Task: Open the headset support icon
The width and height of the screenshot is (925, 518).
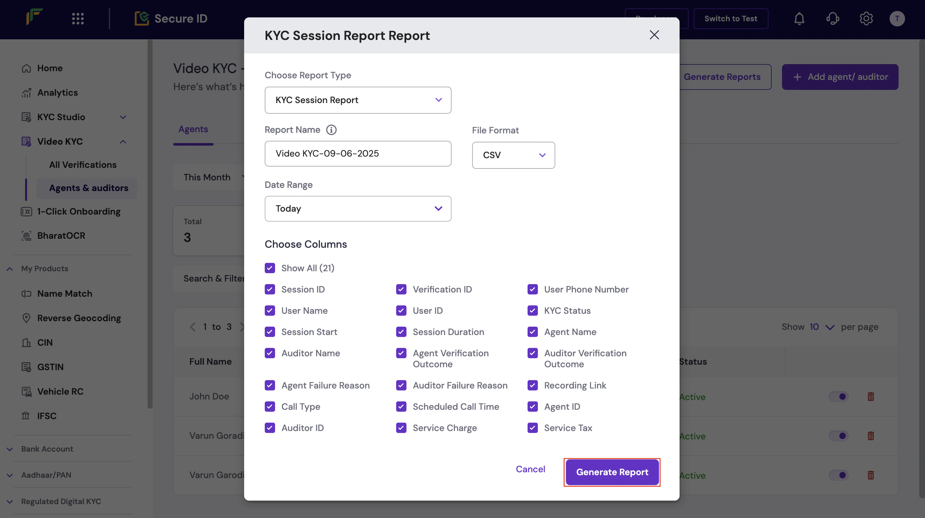Action: click(832, 19)
